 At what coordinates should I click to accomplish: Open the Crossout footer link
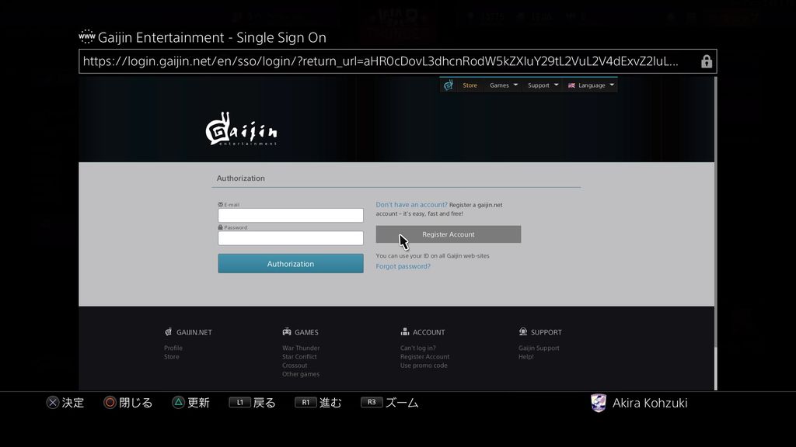tap(295, 366)
